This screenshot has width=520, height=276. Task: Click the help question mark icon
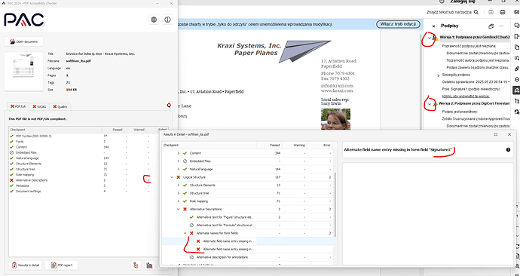click(508, 150)
